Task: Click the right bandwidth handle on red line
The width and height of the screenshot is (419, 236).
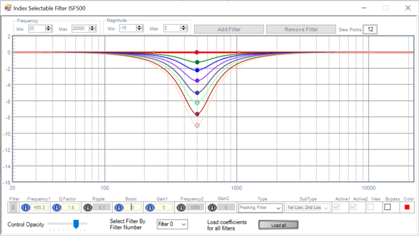Action: (x=240, y=52)
